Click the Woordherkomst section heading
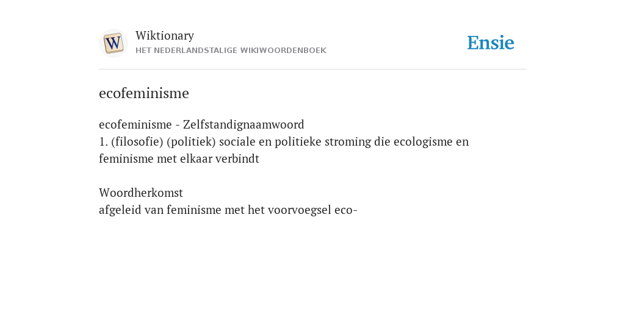The image size is (625, 312). pos(141,193)
